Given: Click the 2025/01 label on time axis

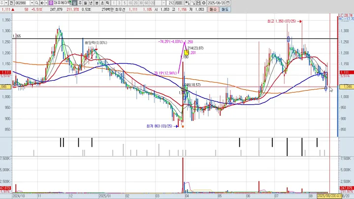Looking at the screenshot, I should [x=105, y=196].
